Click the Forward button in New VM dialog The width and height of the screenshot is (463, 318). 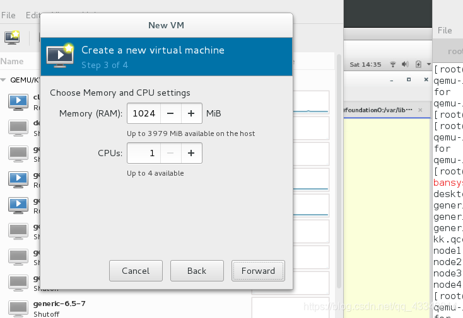click(x=258, y=271)
